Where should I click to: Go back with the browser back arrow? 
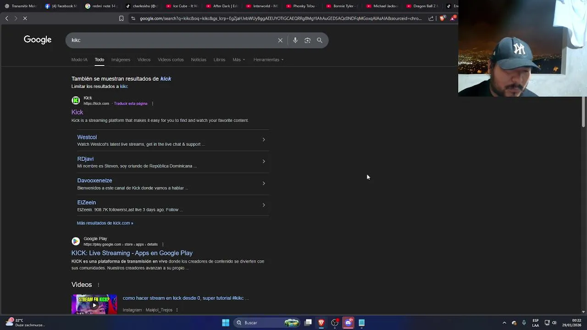coord(6,18)
